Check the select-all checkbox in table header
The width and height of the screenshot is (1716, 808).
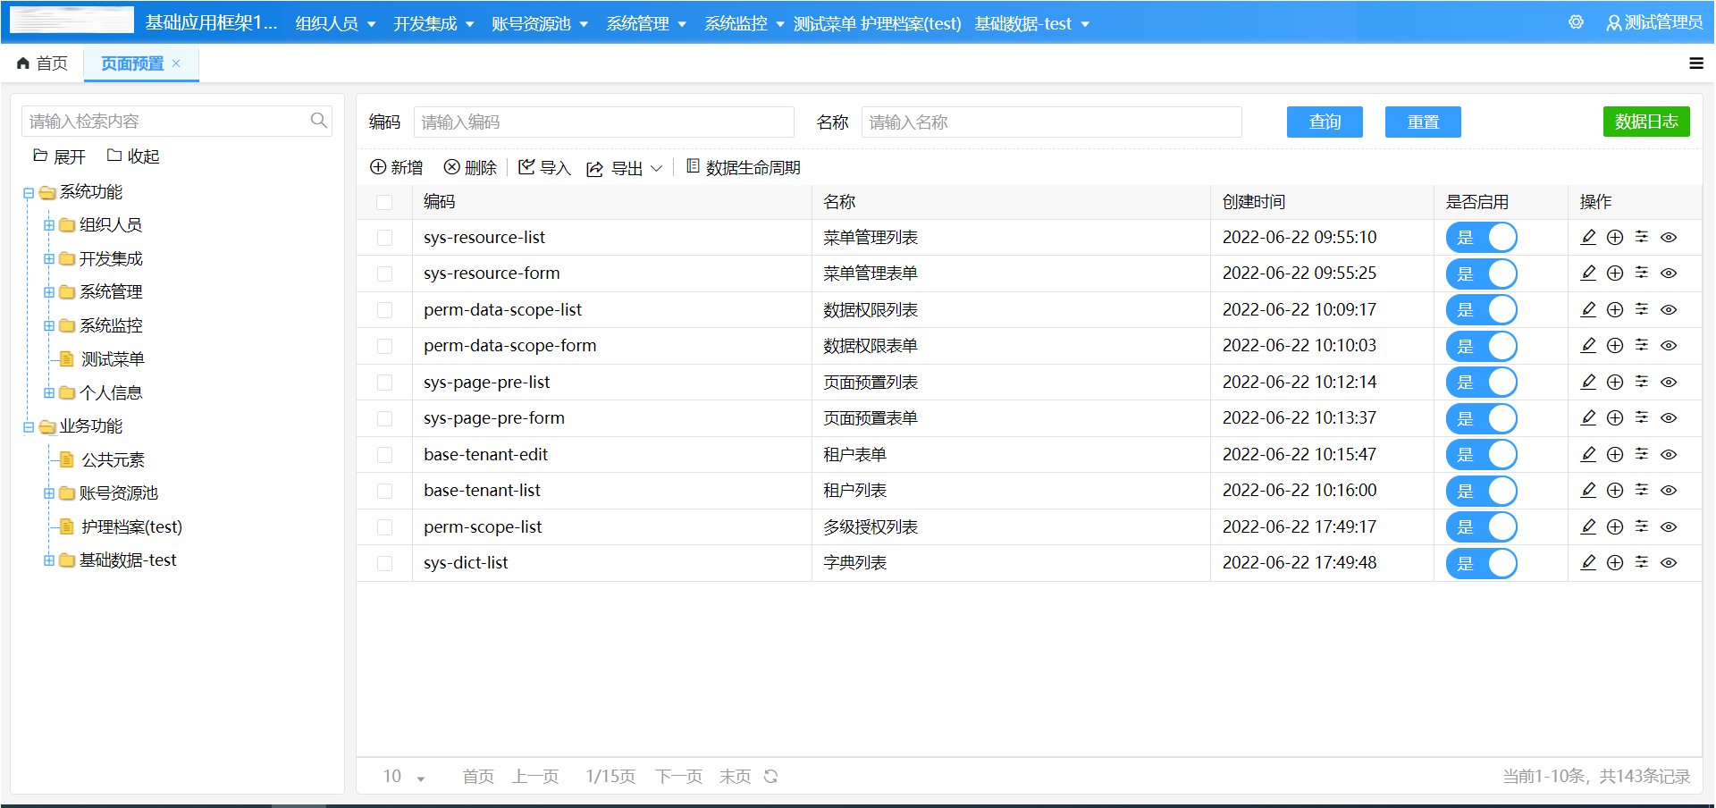click(x=385, y=202)
